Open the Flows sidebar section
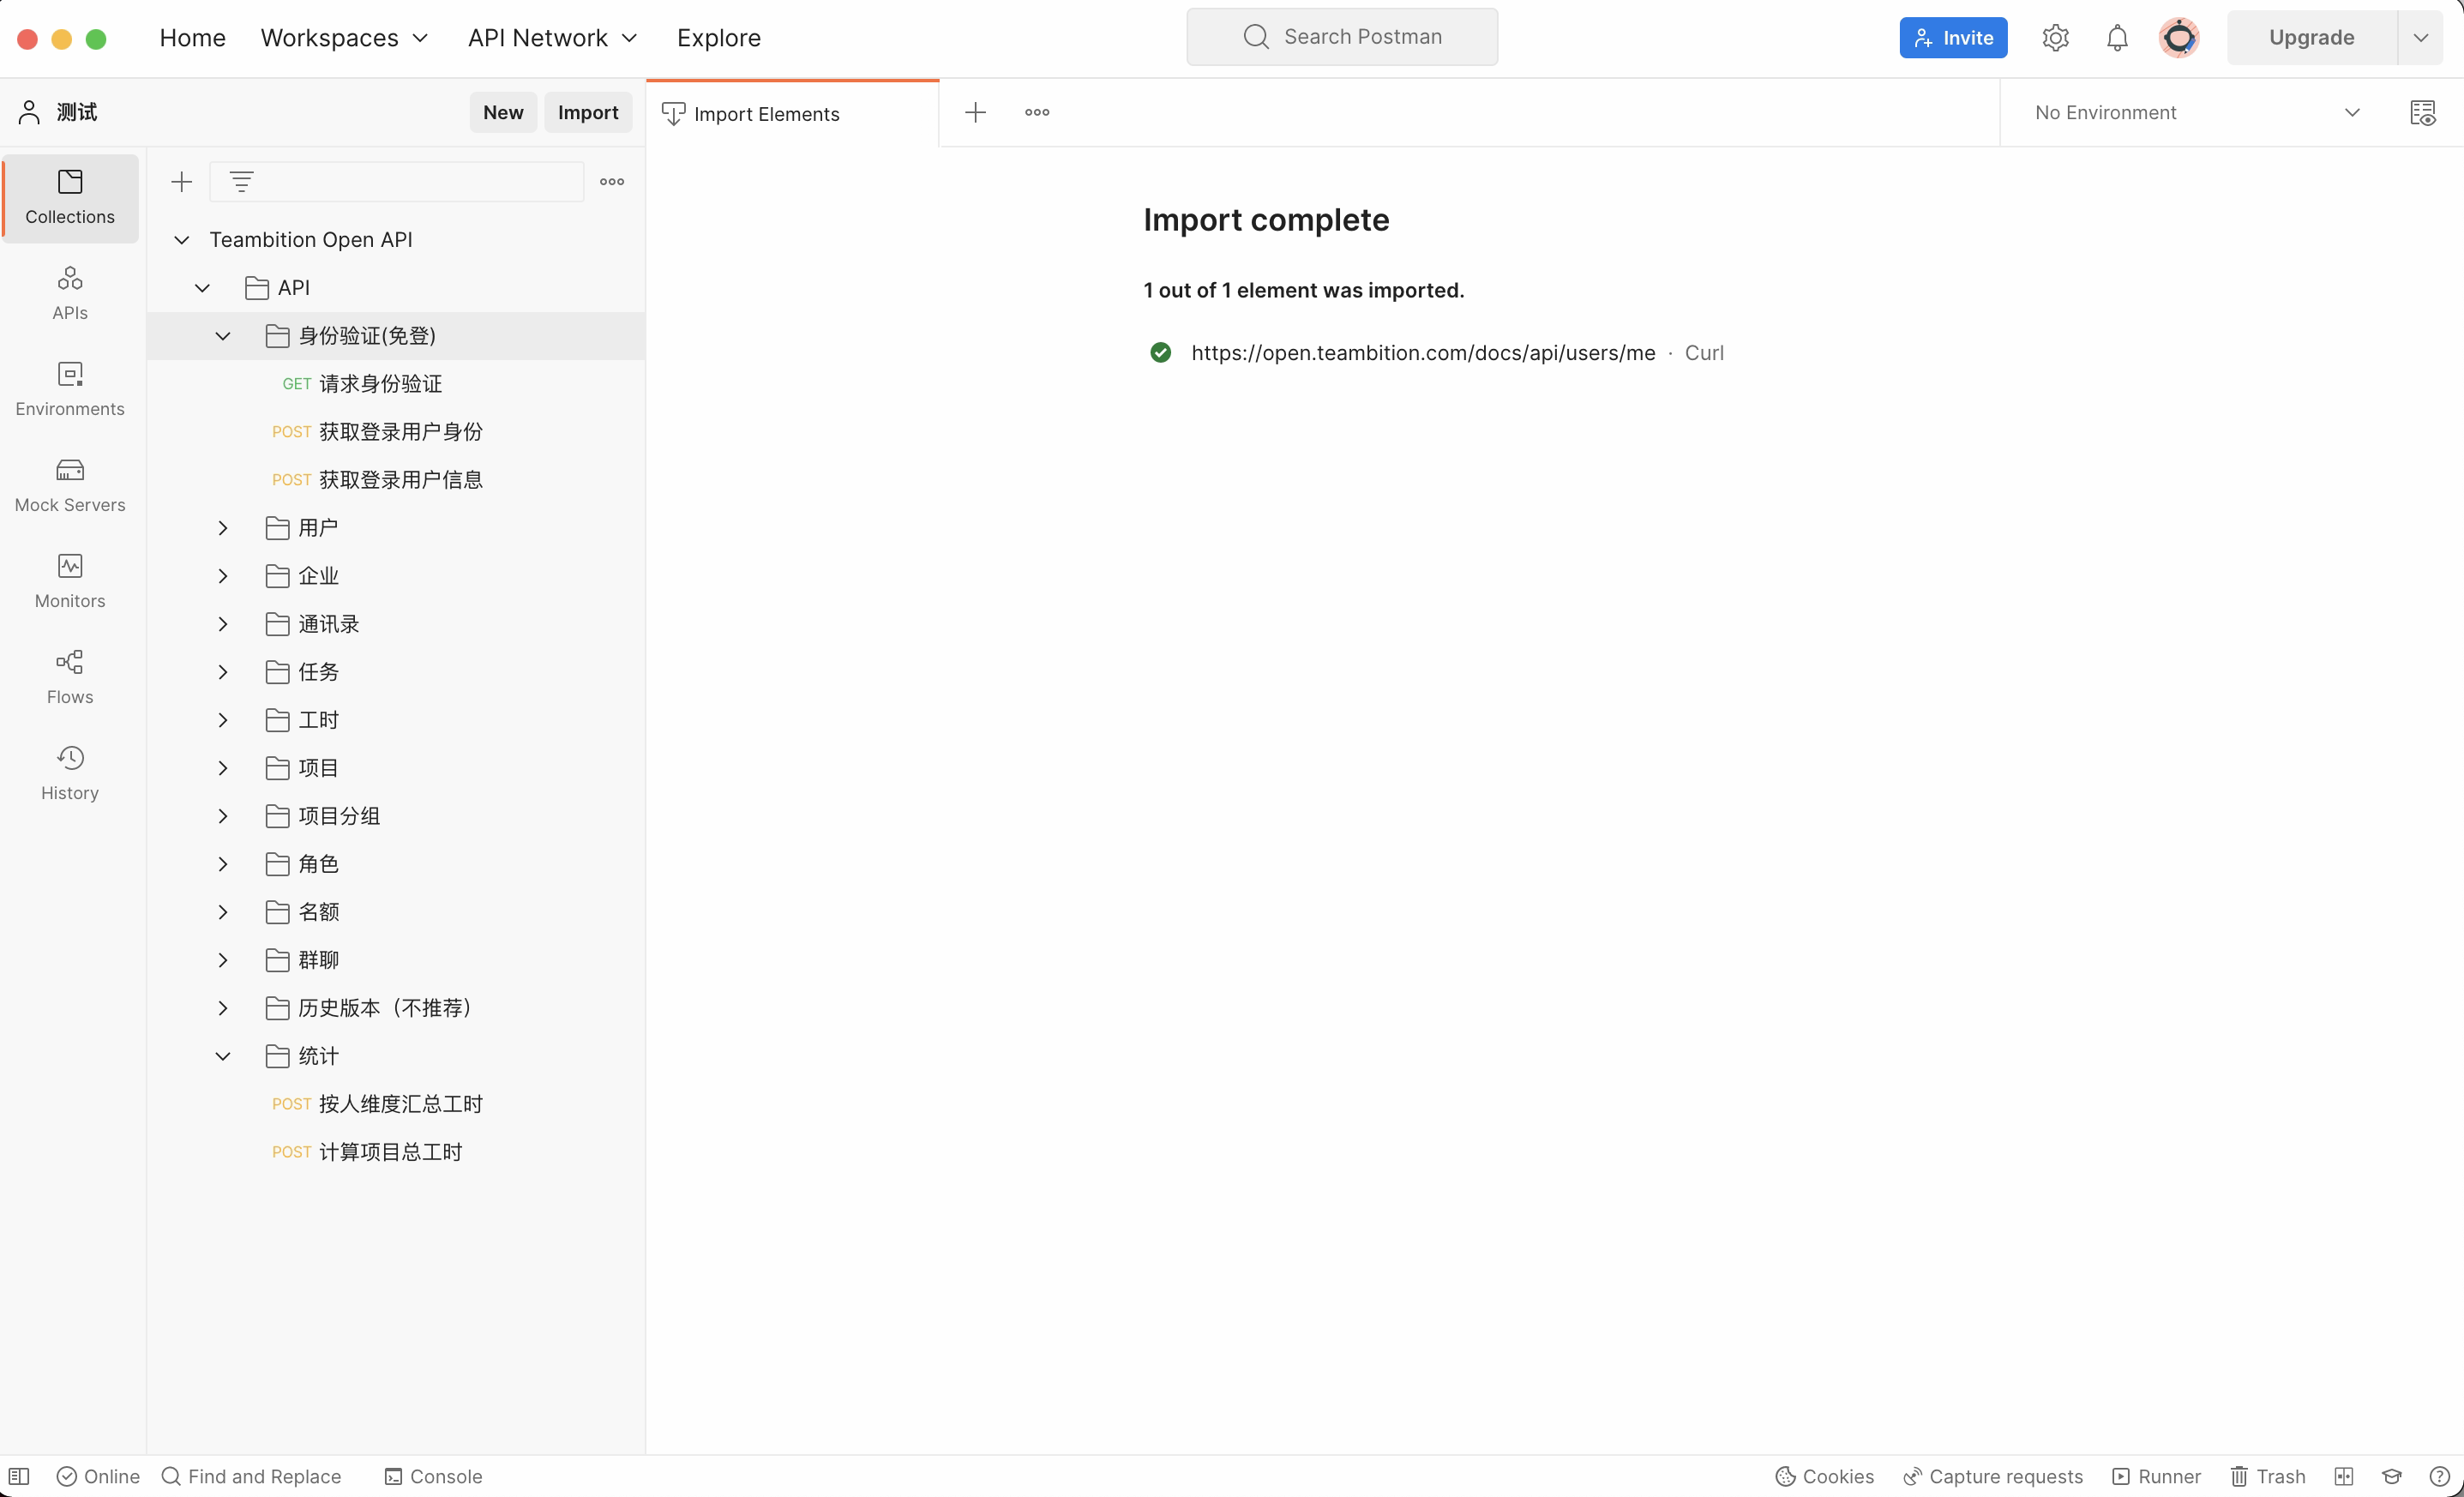 point(69,677)
